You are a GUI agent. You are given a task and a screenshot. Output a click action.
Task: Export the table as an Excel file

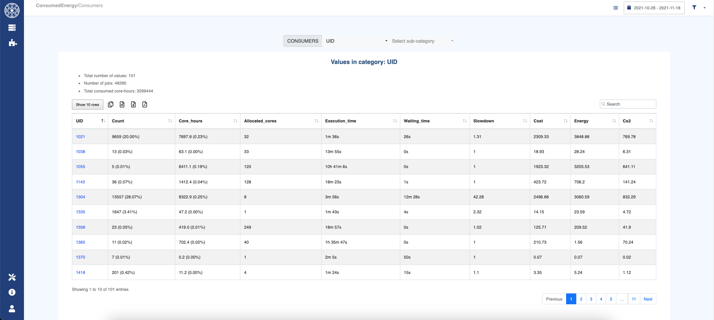click(x=133, y=104)
